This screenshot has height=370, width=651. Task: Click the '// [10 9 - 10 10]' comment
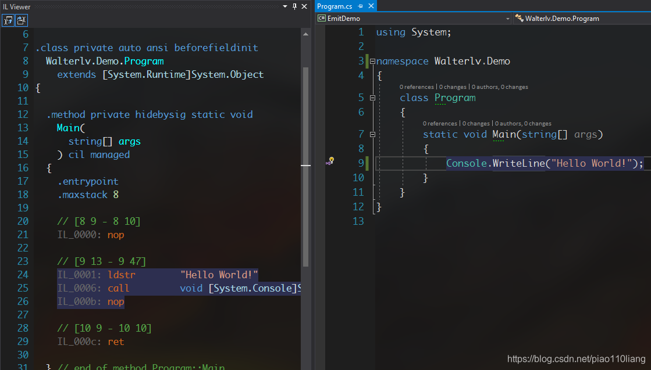(x=104, y=328)
